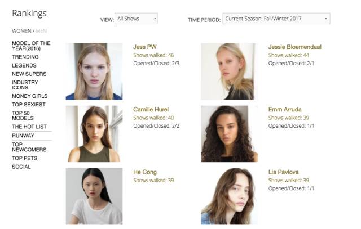Click Jessie Bloemendaal's thumbnail image

(227, 71)
